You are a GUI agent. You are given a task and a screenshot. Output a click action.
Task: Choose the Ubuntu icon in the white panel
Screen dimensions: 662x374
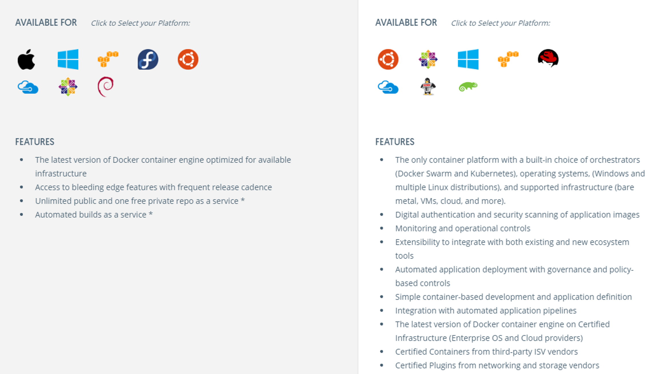pos(388,59)
